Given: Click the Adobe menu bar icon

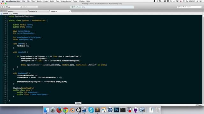Looking at the screenshot, I should 161,1.
